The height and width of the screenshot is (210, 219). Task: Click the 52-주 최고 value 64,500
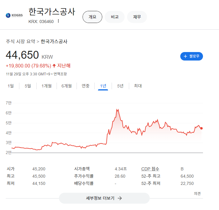click(187, 176)
